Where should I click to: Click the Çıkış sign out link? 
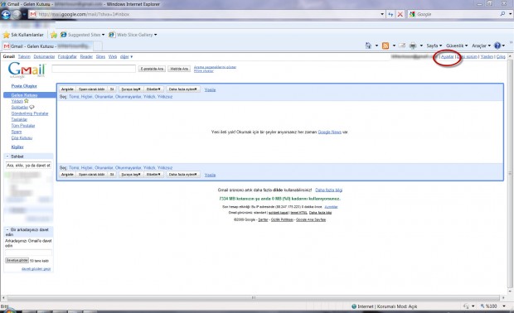tap(501, 56)
